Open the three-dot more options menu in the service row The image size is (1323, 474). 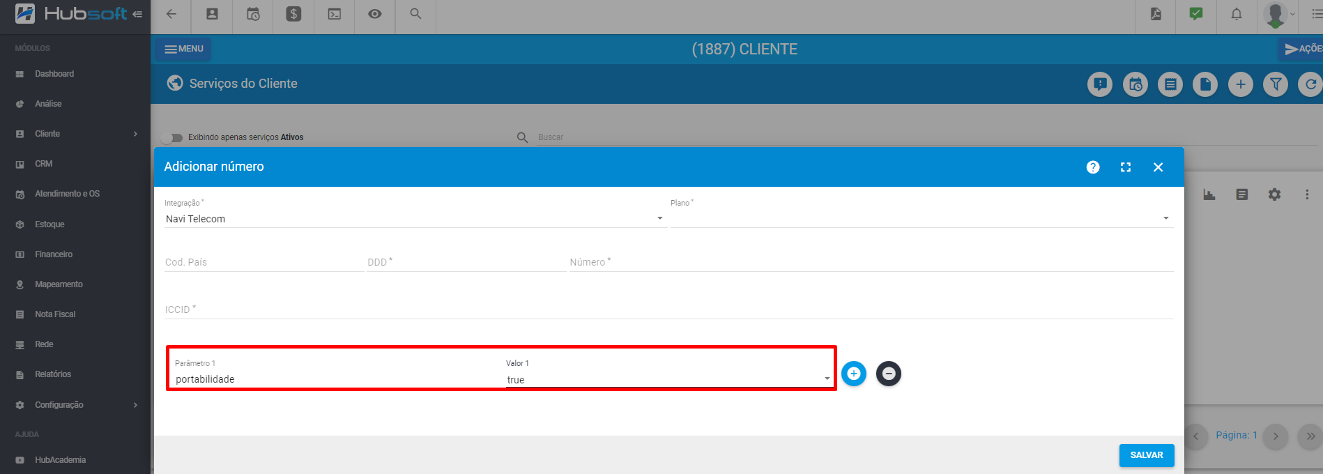pos(1307,194)
